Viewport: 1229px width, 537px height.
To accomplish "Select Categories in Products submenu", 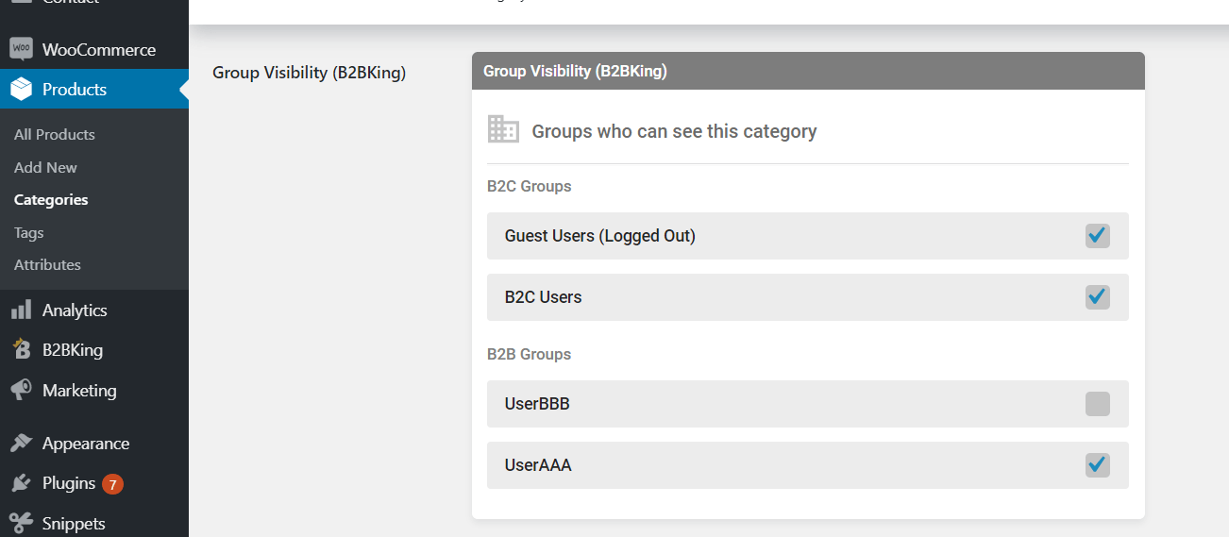I will 51,199.
